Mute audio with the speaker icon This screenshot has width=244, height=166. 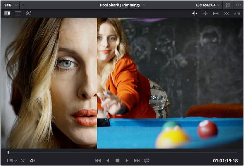click(x=32, y=160)
